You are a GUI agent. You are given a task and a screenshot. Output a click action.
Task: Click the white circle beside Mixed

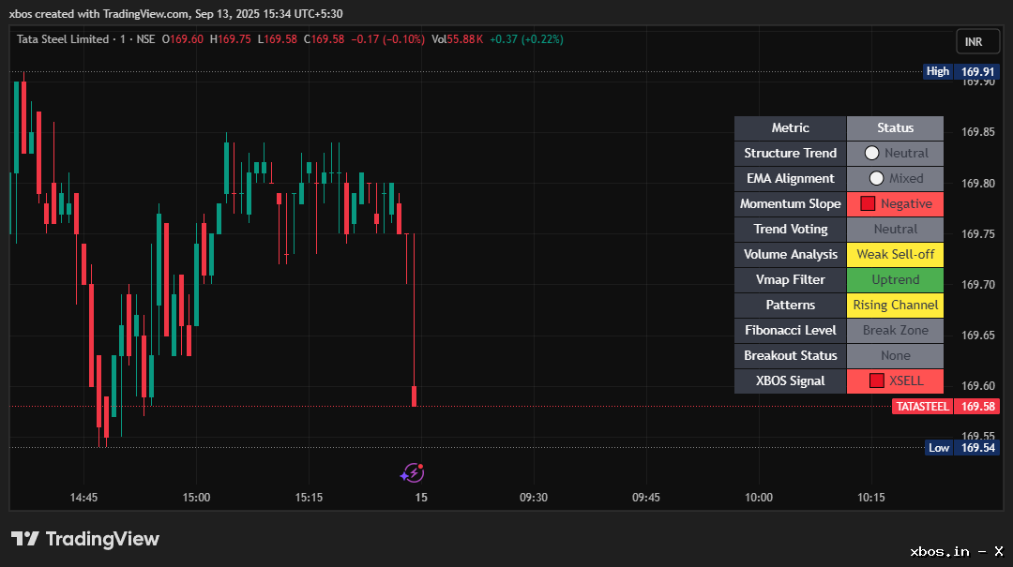(x=876, y=178)
